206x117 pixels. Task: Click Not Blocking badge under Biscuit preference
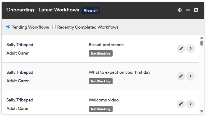tap(101, 53)
